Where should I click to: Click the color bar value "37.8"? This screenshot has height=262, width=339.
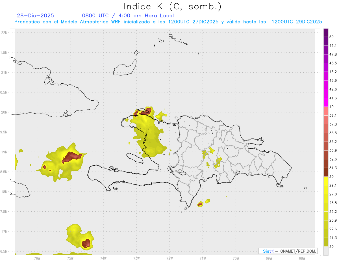coord(333,124)
